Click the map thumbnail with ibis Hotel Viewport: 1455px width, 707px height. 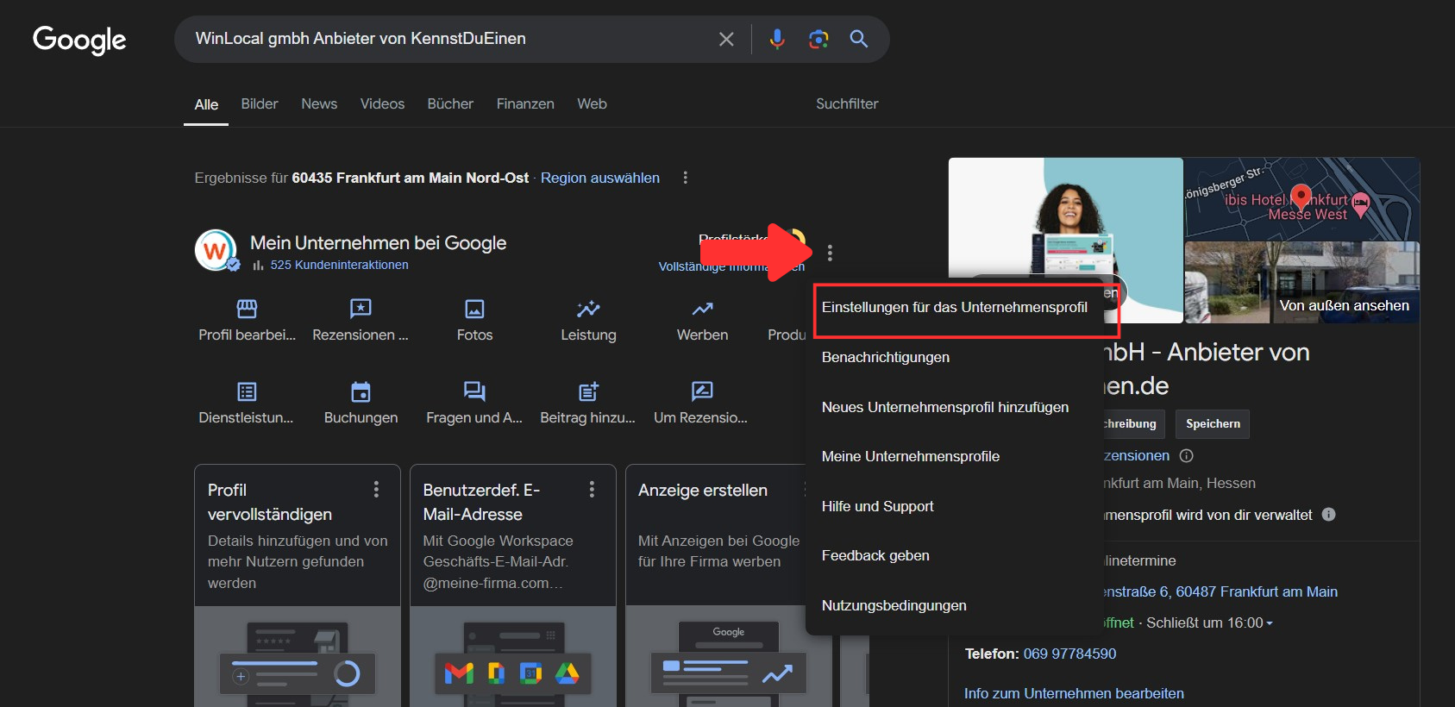point(1301,198)
